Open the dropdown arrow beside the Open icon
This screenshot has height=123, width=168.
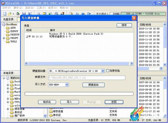click(13, 14)
